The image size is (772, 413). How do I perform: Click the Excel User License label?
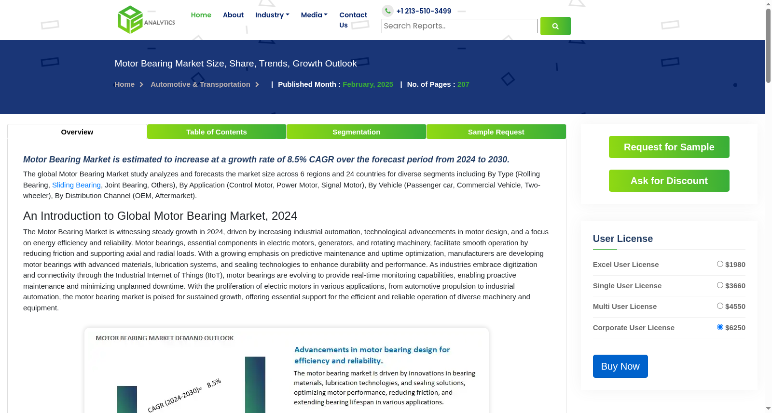tap(626, 265)
